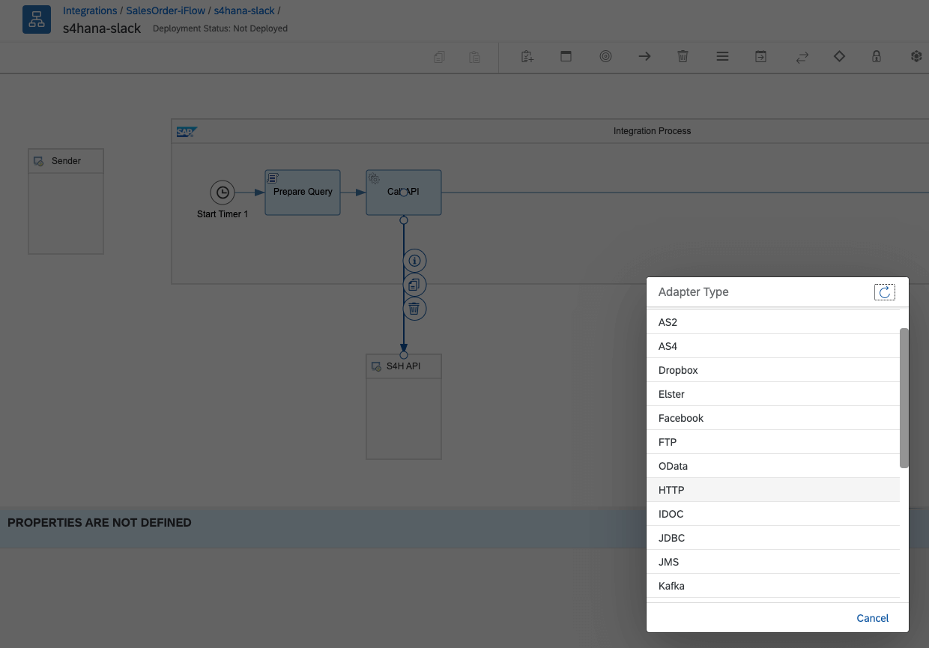This screenshot has height=648, width=929.
Task: Click the Adapter Type dialog title
Action: (x=693, y=292)
